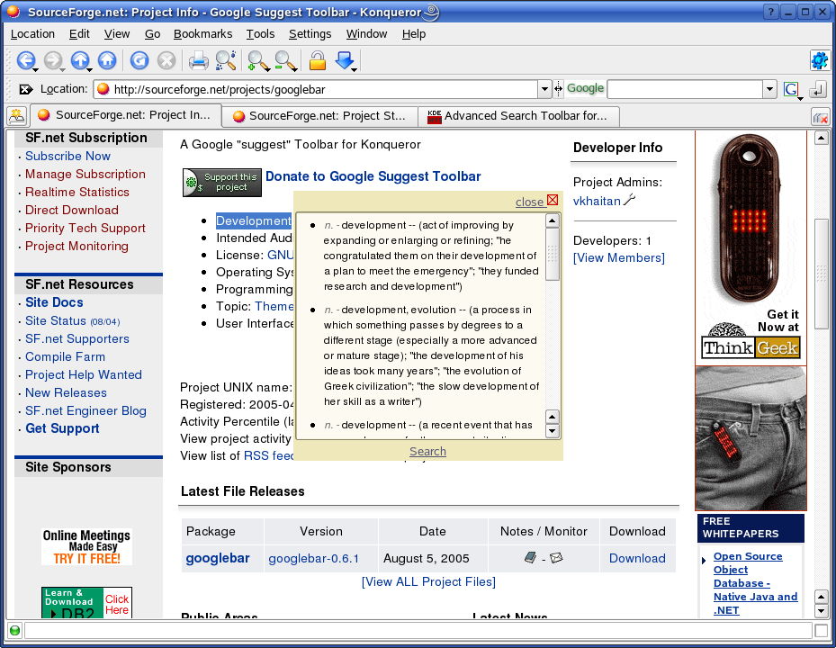Close the definition popup with red X
Screen dimensions: 836x648
point(553,200)
